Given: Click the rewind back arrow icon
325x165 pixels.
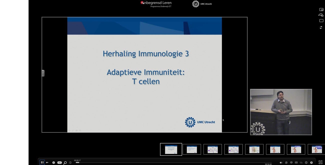Looking at the screenshot, I should (47, 162).
